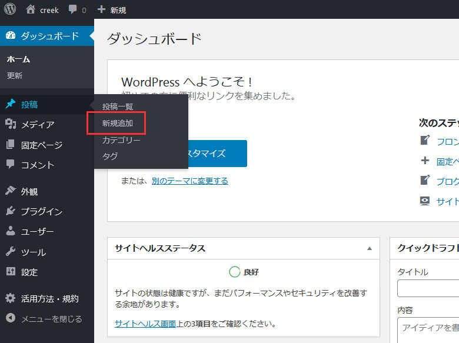Click the comment icon beside コメント
Viewport: 459px width, 343px height.
pos(10,164)
